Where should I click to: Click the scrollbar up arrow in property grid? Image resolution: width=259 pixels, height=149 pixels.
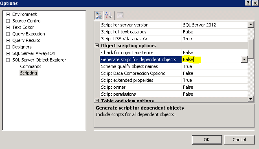[x=251, y=24]
